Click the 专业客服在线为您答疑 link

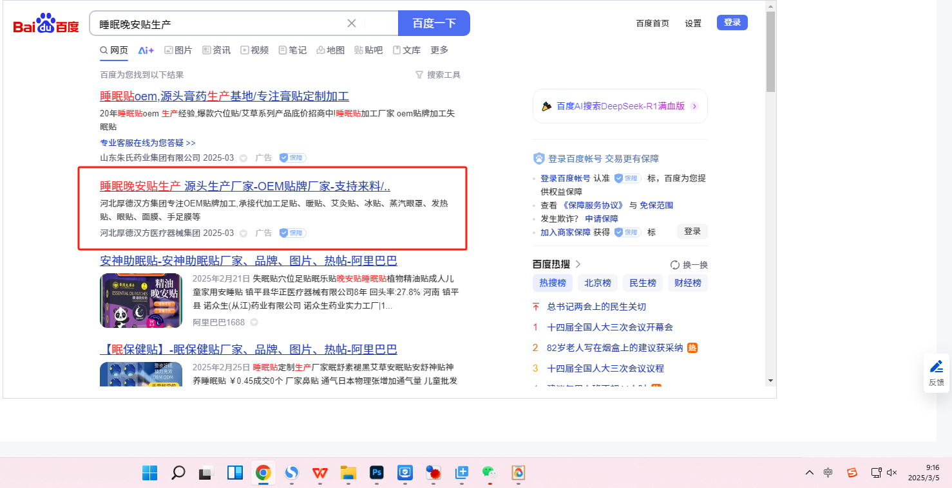(x=148, y=143)
